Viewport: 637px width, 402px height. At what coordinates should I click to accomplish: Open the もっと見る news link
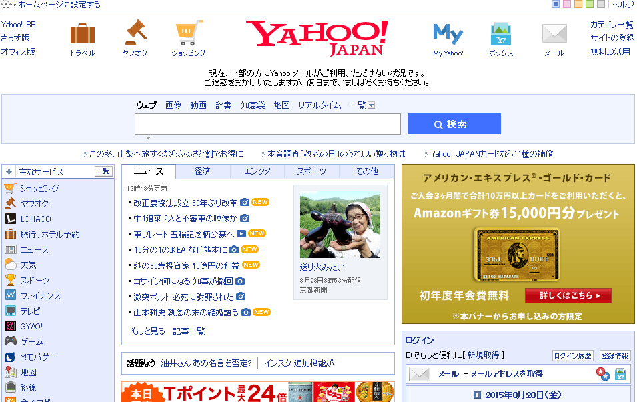(x=148, y=331)
